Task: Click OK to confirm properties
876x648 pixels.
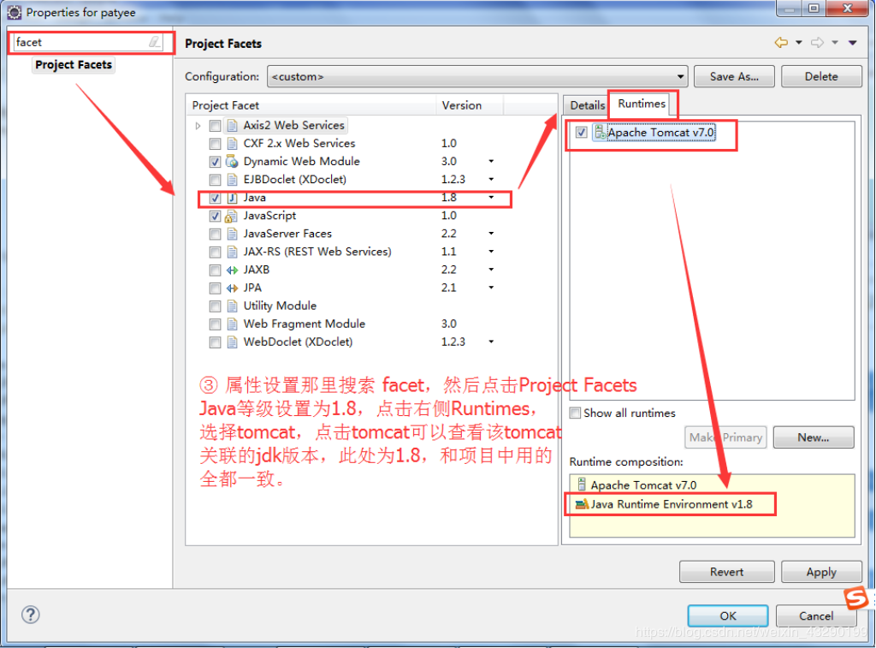Action: click(x=728, y=615)
